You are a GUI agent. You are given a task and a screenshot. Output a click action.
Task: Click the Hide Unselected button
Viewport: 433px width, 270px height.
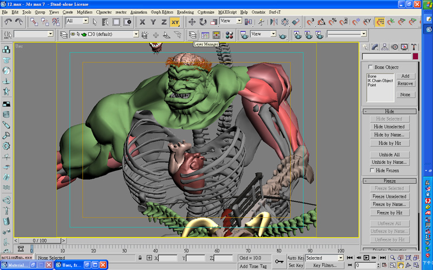[390, 127]
